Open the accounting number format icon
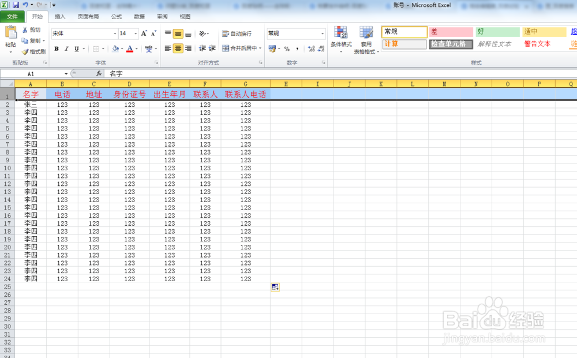The width and height of the screenshot is (577, 358). pyautogui.click(x=272, y=49)
